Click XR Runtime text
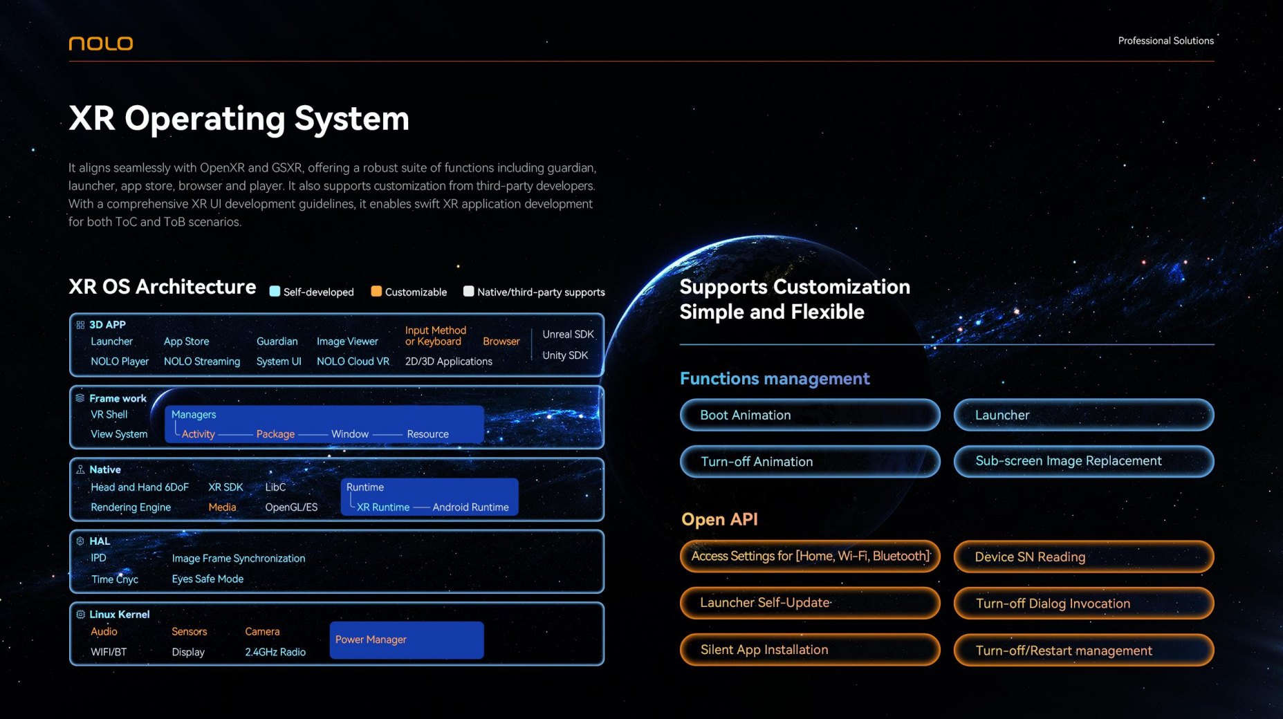The height and width of the screenshot is (719, 1283). pyautogui.click(x=383, y=507)
